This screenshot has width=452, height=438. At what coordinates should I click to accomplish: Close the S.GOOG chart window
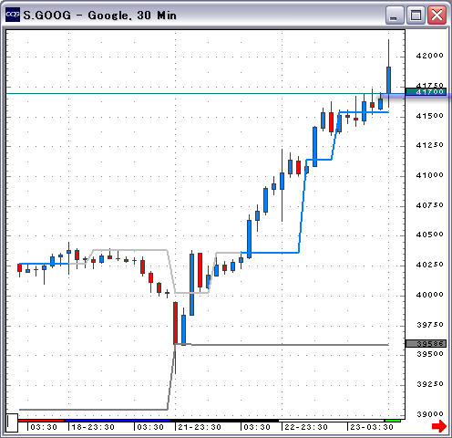[x=437, y=15]
